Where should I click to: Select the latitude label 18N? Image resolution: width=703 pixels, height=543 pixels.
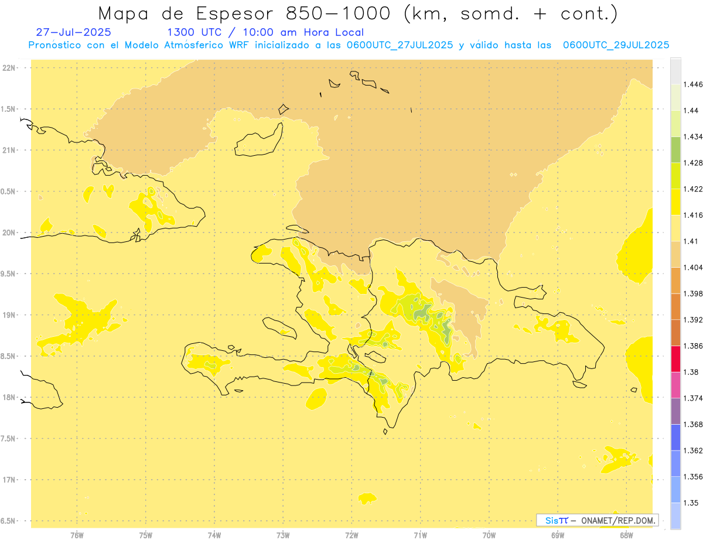point(9,398)
